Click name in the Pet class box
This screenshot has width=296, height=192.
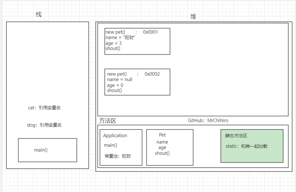[x=162, y=142]
